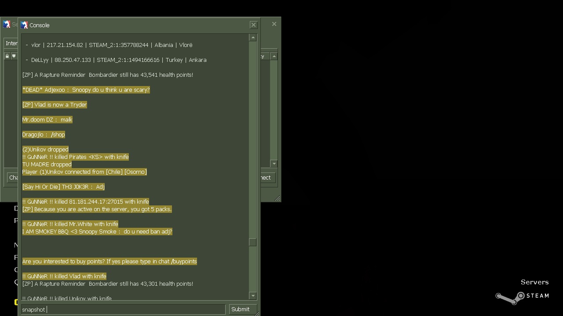This screenshot has width=563, height=316.
Task: Click the 'do u need ban adj?' chat line
Action: pyautogui.click(x=97, y=231)
